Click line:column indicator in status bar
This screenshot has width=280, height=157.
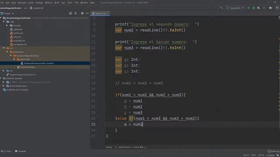tap(246, 155)
